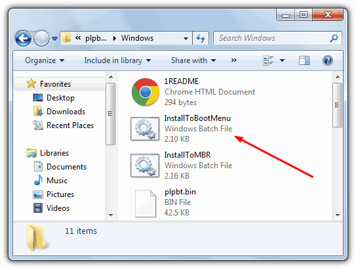Open the view options dropdown arrow
This screenshot has height=268, width=356.
(x=282, y=60)
